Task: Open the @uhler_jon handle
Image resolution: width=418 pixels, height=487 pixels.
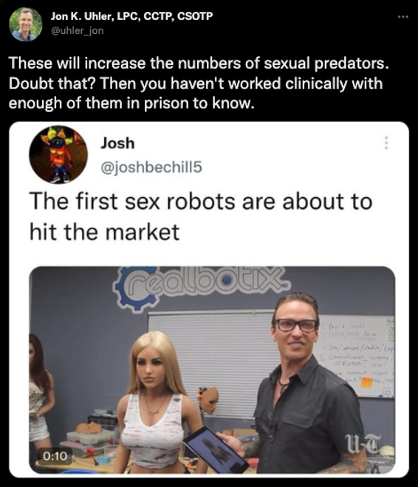Action: 77,31
